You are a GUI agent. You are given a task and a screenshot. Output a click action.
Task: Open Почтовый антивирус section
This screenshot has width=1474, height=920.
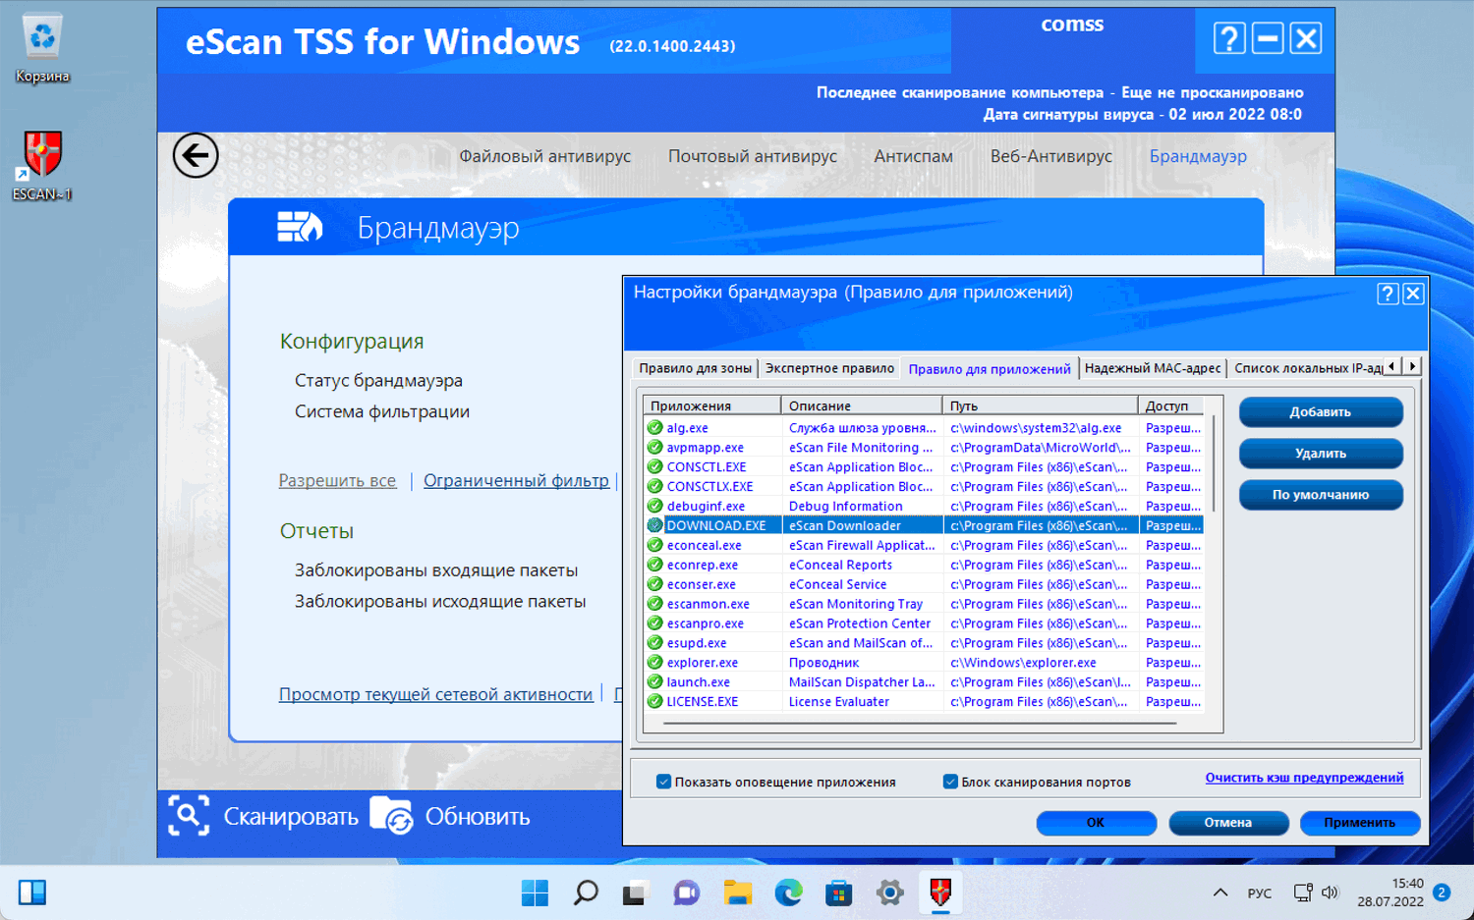[x=753, y=156]
